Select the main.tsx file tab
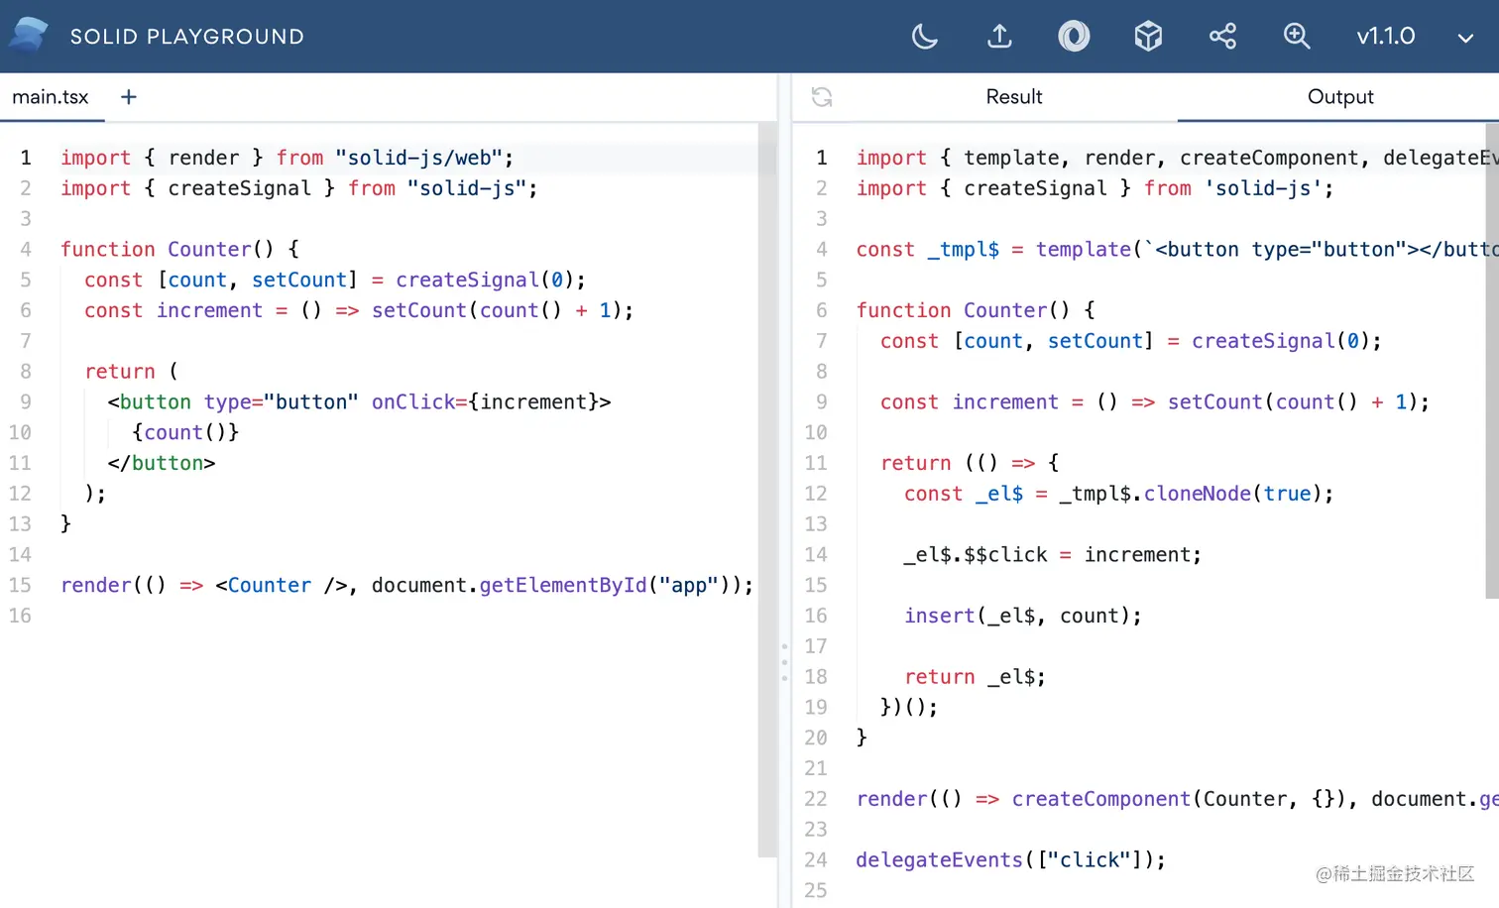The image size is (1499, 908). [51, 97]
